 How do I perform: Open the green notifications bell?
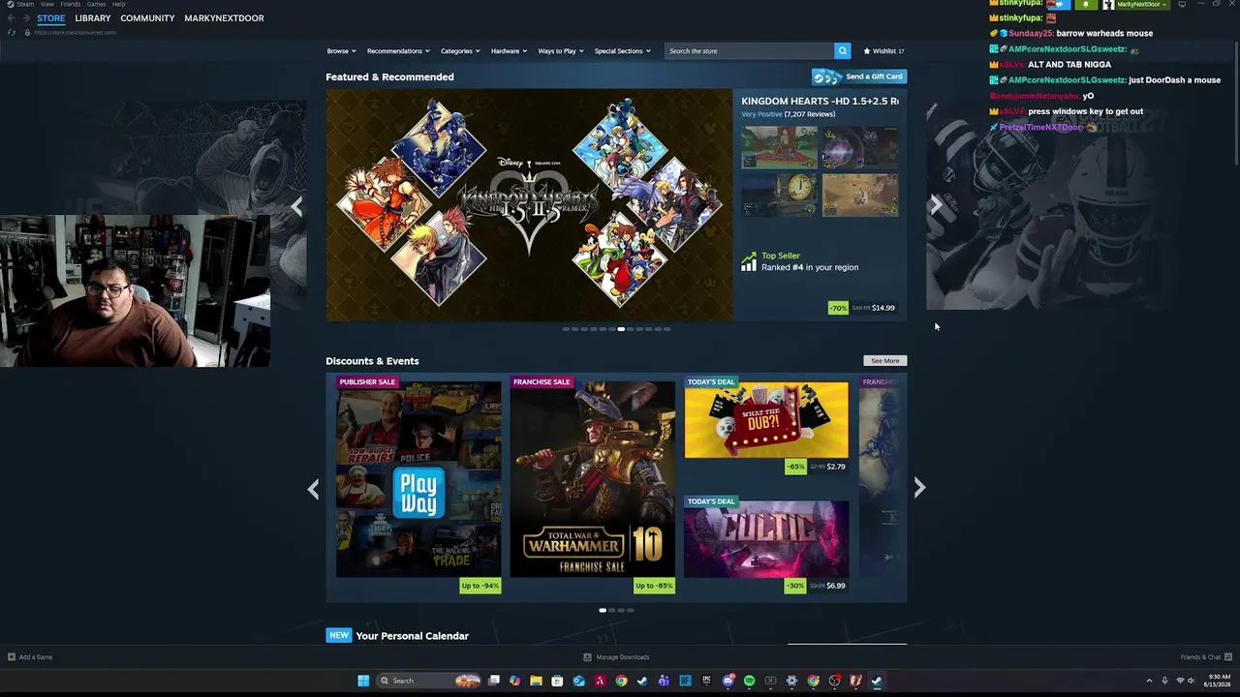[1085, 5]
